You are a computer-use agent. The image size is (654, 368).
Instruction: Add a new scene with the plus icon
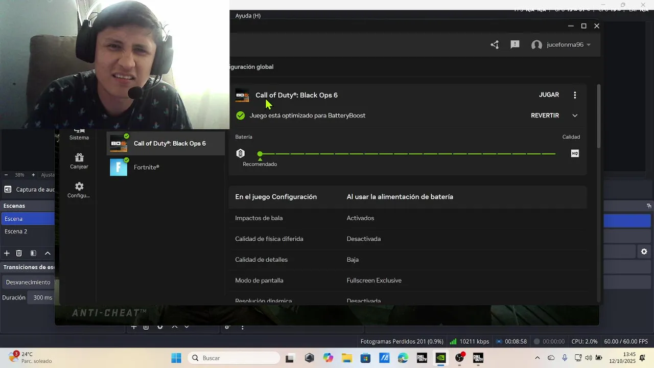(x=7, y=253)
